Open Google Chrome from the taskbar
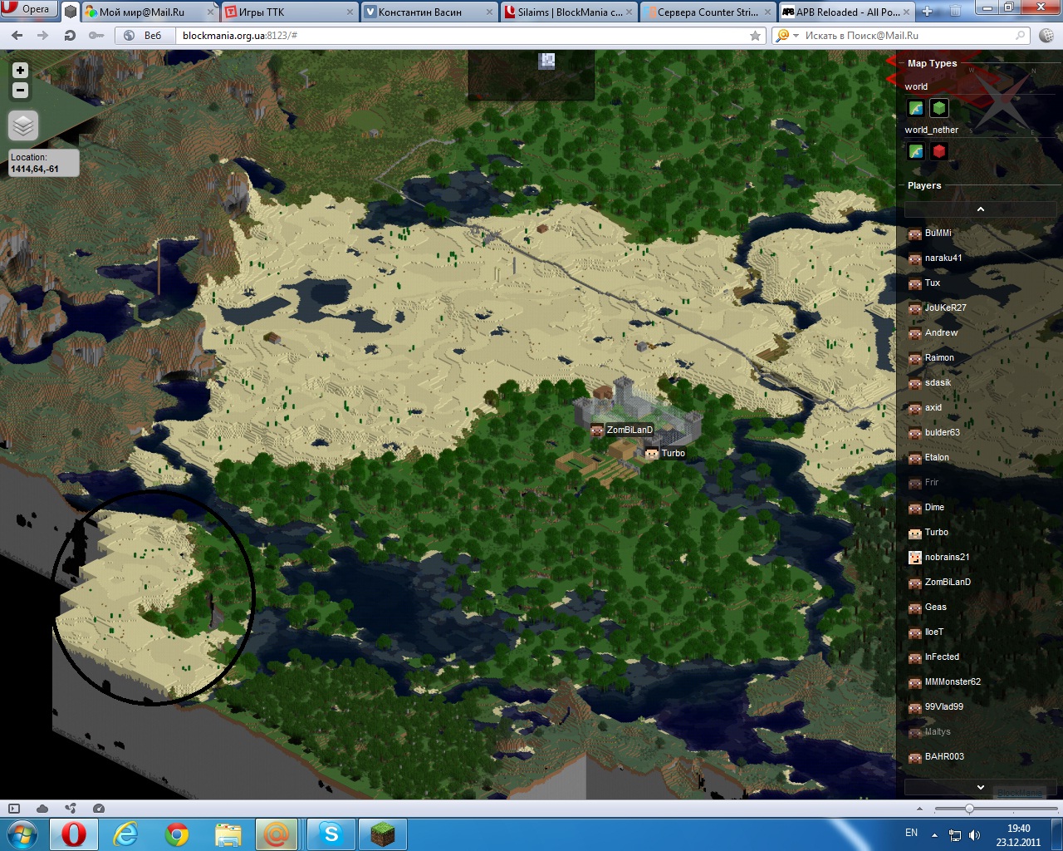The width and height of the screenshot is (1063, 851). point(176,834)
